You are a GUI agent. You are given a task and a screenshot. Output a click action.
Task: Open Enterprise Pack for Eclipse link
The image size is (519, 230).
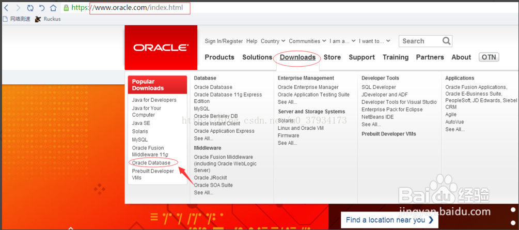click(x=392, y=110)
